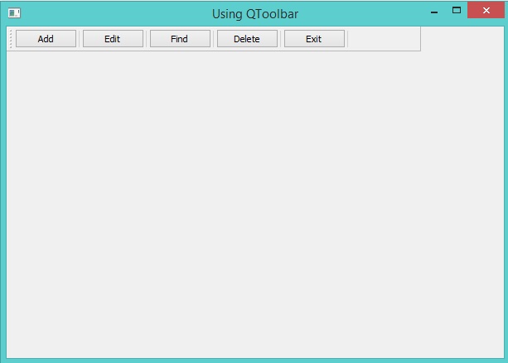This screenshot has height=363, width=508.
Task: Click the separator between Find and Delete
Action: click(214, 39)
